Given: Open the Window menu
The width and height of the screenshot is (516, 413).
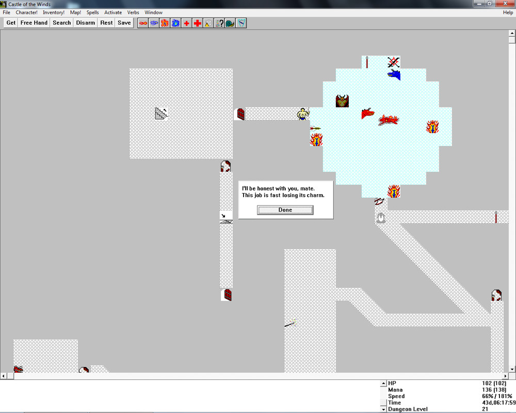Looking at the screenshot, I should [x=153, y=12].
